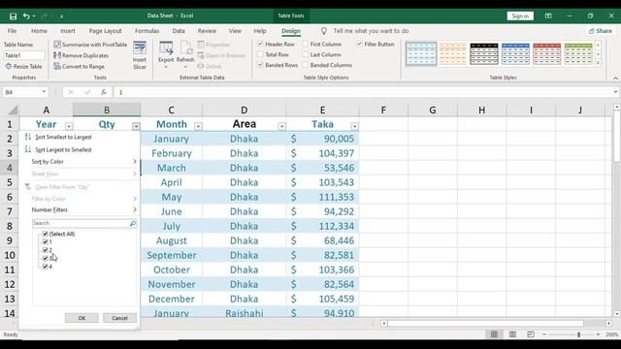Click Resize Table under Properties

tap(23, 67)
